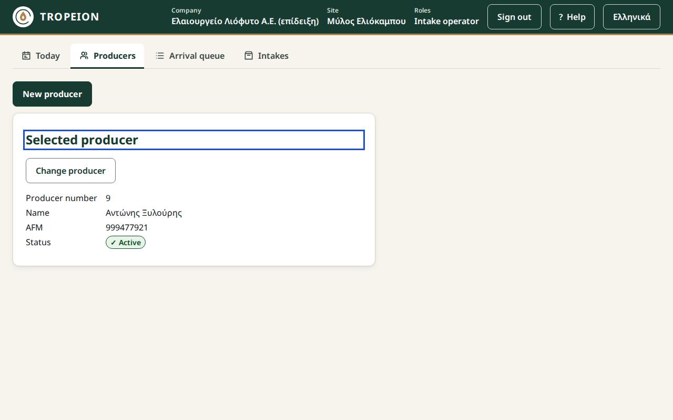Open the Help page

coord(572,17)
